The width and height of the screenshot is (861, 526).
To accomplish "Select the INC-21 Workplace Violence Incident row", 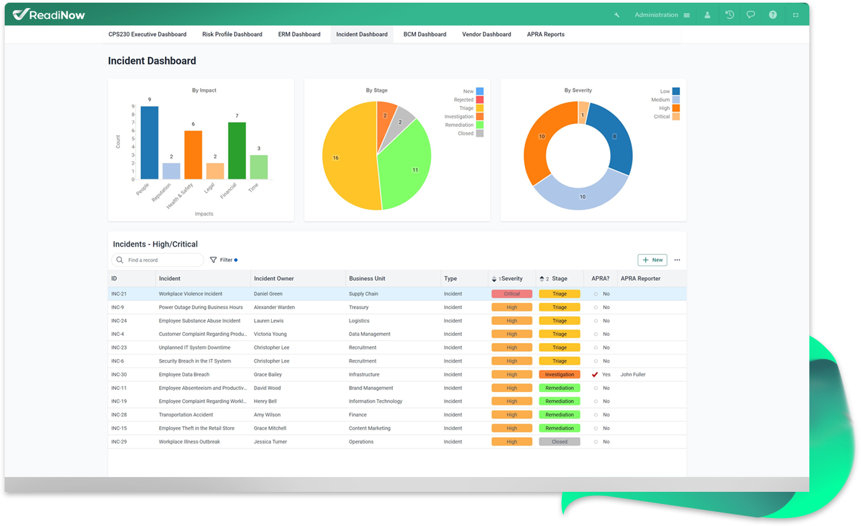I will (397, 294).
